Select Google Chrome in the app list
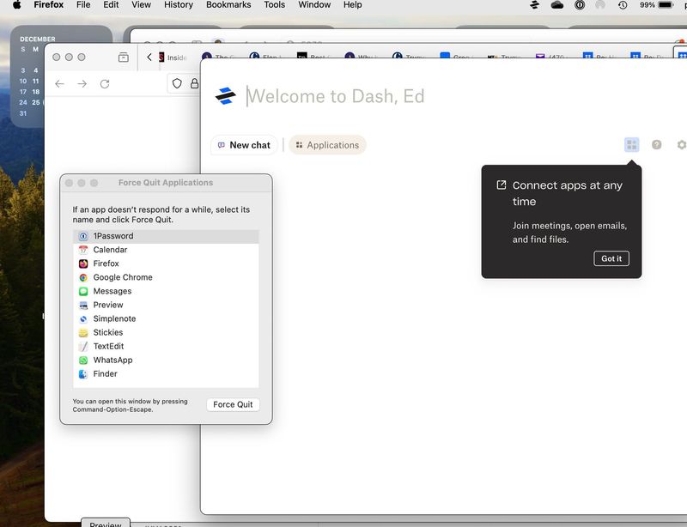Viewport: 687px width, 527px height. tap(123, 277)
